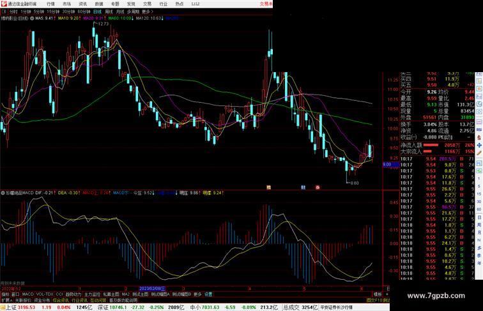Select the 月线 monthly chart tab
Viewport: 483px width, 311px height.
coord(120,11)
